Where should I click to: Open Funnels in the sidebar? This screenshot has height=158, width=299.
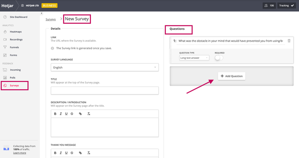(14, 47)
